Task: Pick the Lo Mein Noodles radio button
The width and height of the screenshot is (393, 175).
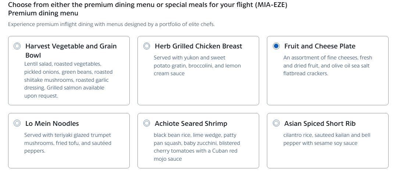Action: [17, 124]
